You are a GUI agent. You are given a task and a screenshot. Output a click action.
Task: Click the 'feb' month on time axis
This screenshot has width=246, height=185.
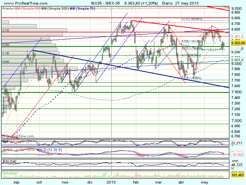[136, 182]
